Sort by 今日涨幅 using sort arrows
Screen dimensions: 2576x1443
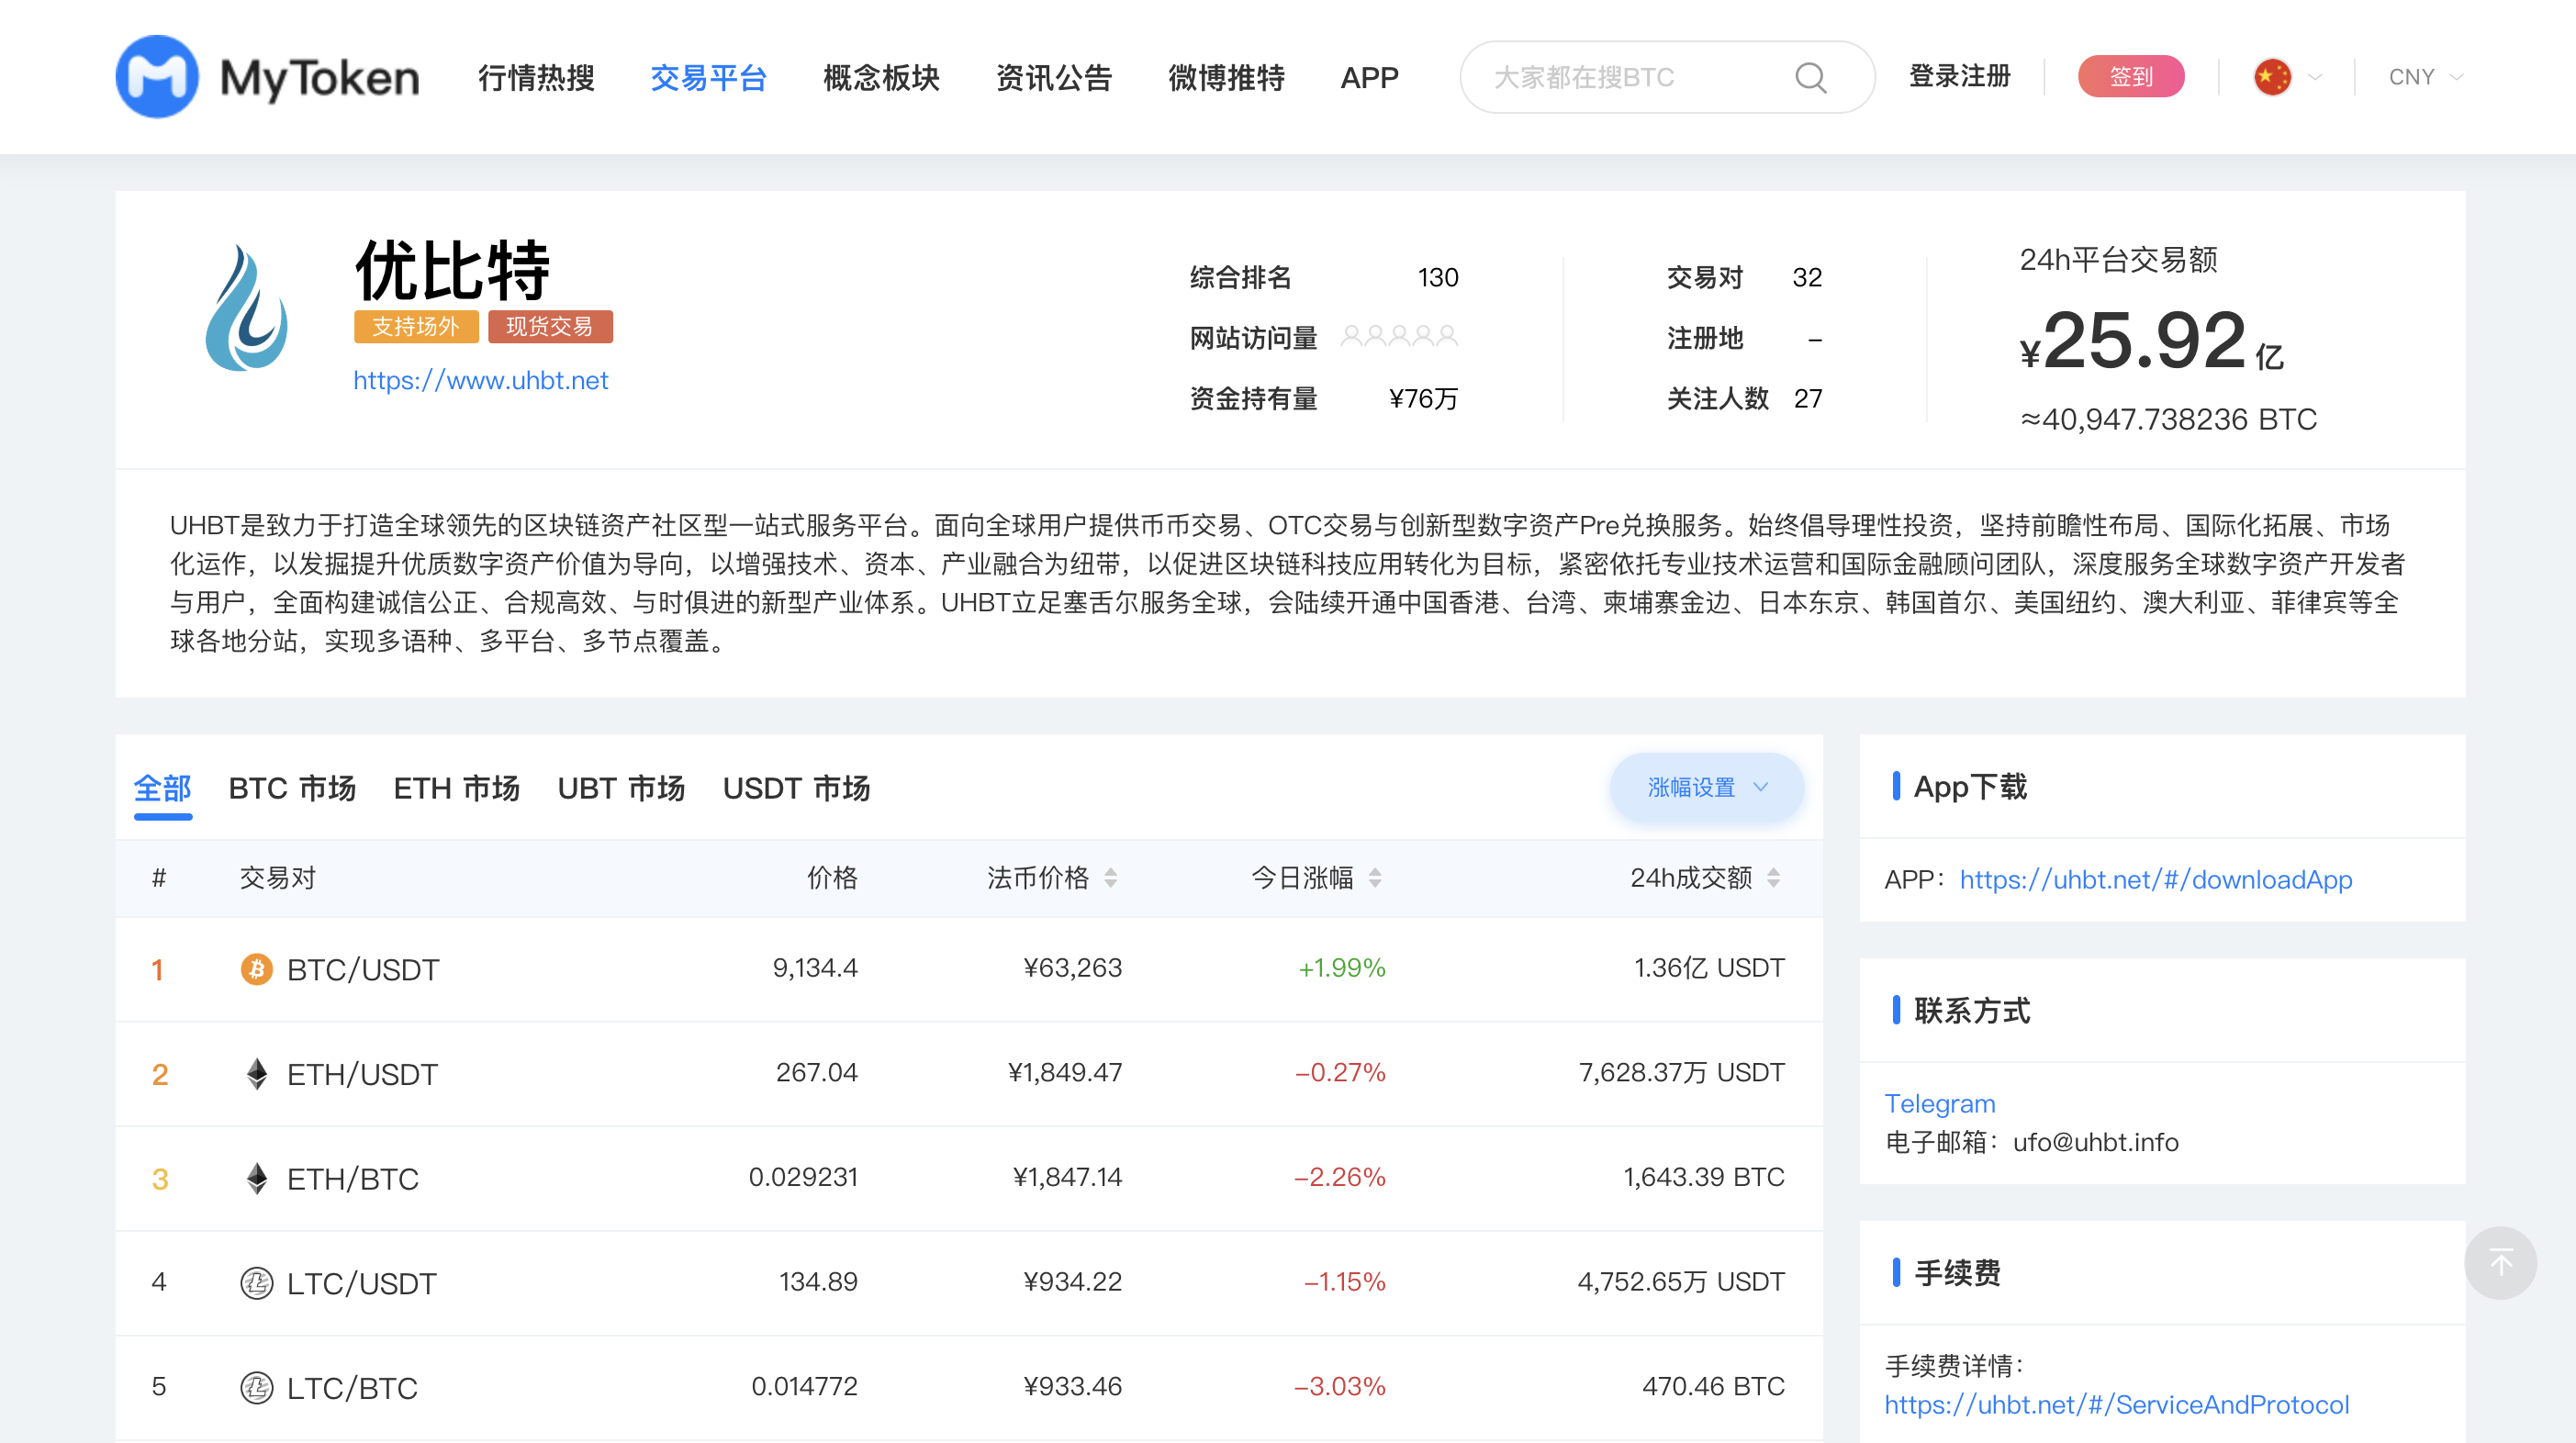click(x=1376, y=878)
